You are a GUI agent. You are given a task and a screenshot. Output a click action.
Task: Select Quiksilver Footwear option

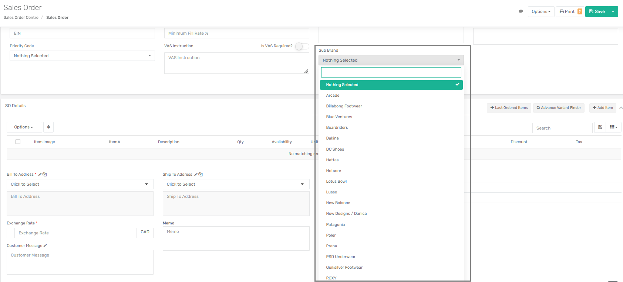coord(344,267)
